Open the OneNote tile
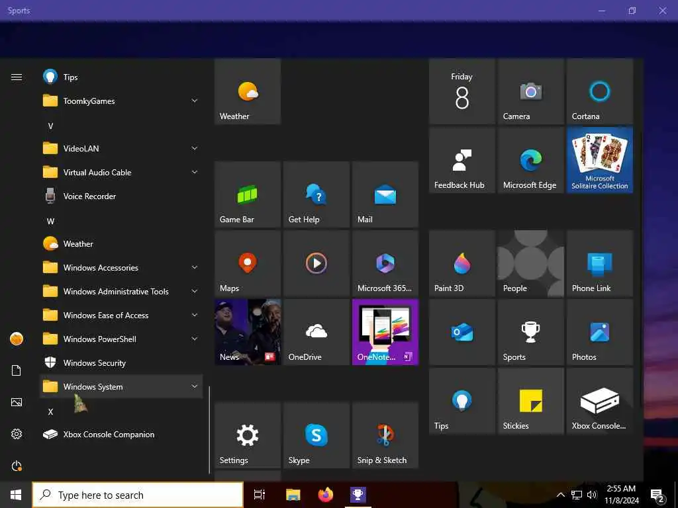The image size is (678, 508). pos(385,332)
